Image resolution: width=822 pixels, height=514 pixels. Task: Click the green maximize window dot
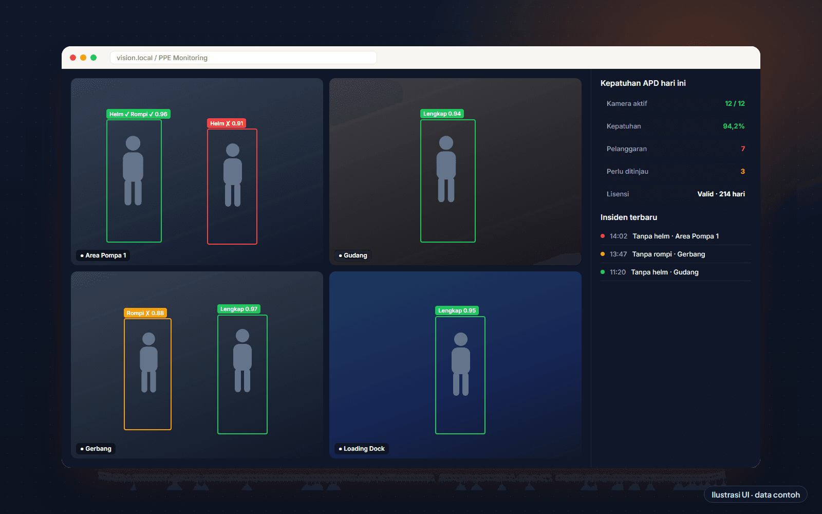94,58
